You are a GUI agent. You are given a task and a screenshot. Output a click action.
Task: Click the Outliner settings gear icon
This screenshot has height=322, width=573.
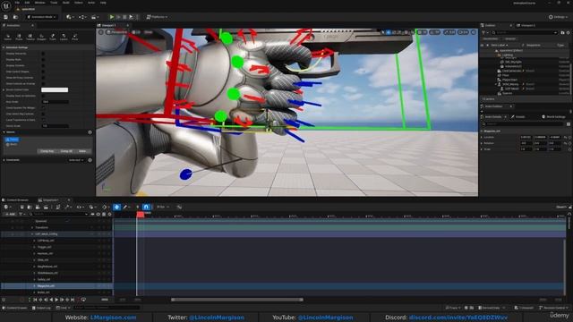(568, 32)
